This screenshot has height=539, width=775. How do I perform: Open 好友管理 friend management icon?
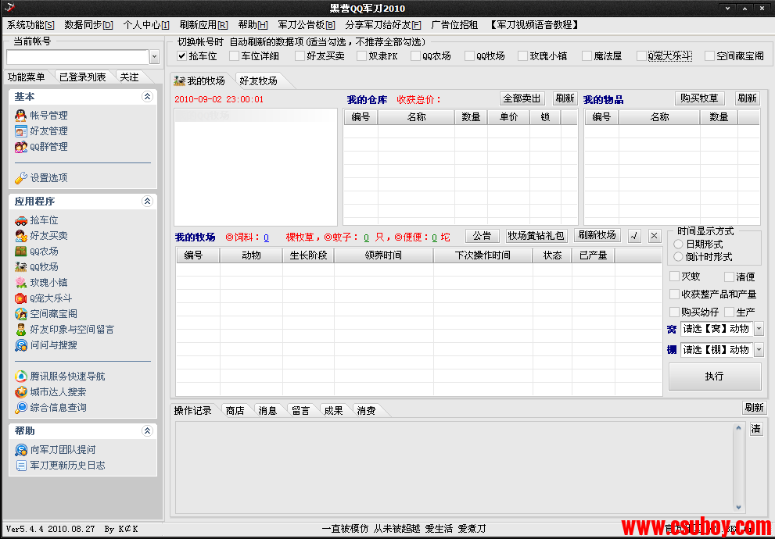[x=21, y=131]
